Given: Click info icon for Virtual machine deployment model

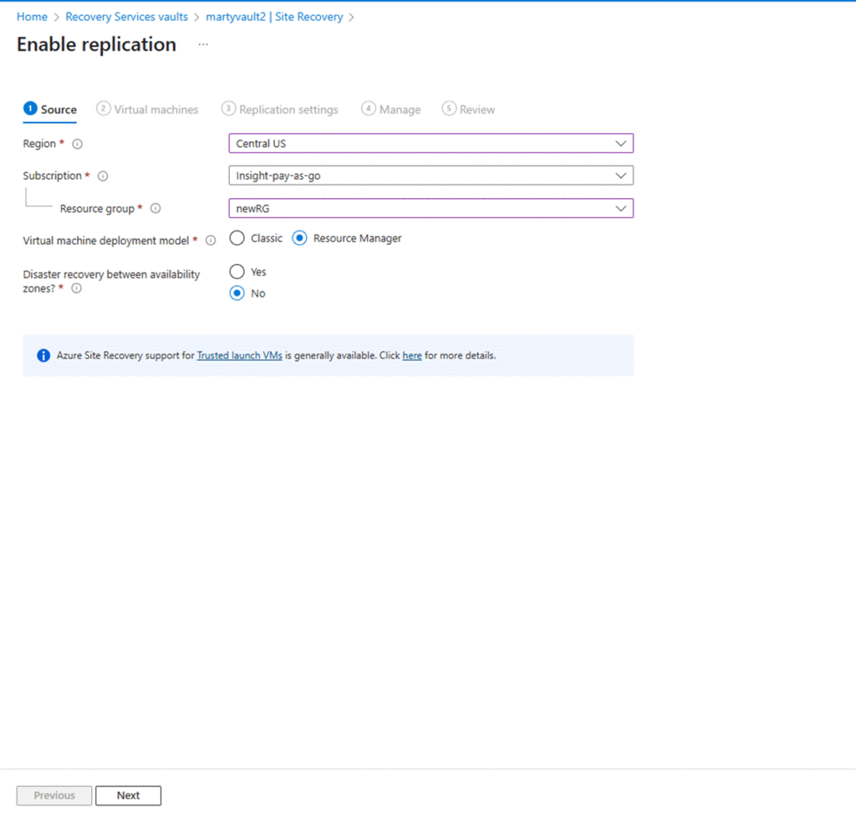Looking at the screenshot, I should pos(211,241).
